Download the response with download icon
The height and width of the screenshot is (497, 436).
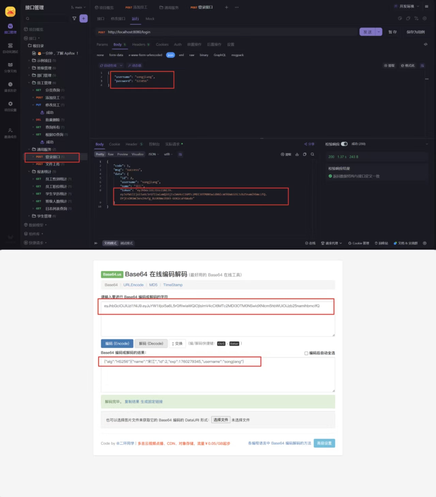(297, 154)
